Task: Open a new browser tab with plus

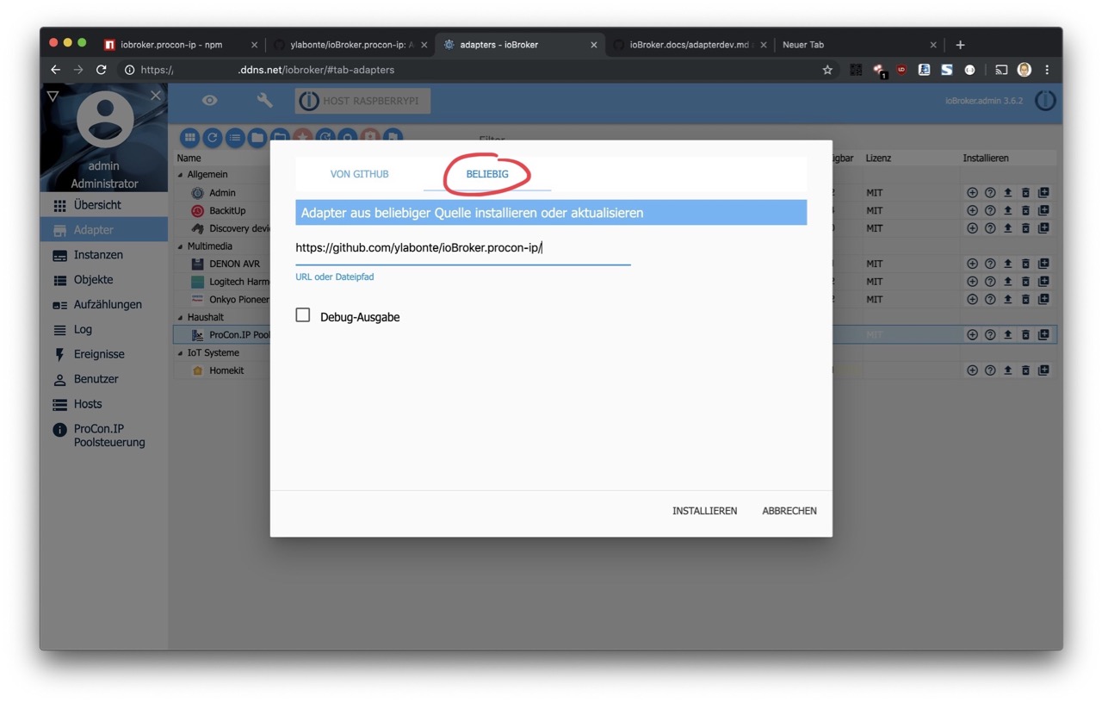Action: [x=960, y=45]
